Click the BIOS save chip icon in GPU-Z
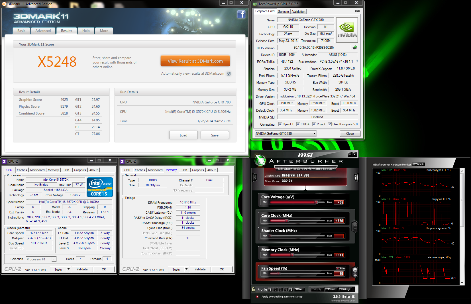471x304 pixels. click(x=355, y=48)
